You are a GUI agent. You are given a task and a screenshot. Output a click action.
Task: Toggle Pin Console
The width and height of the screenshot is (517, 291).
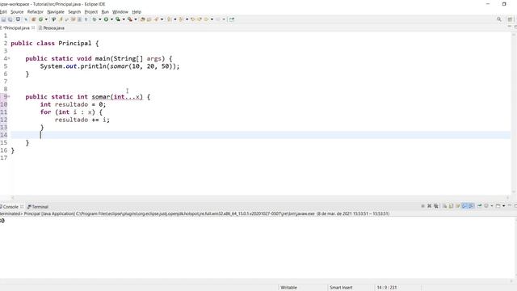(x=479, y=206)
